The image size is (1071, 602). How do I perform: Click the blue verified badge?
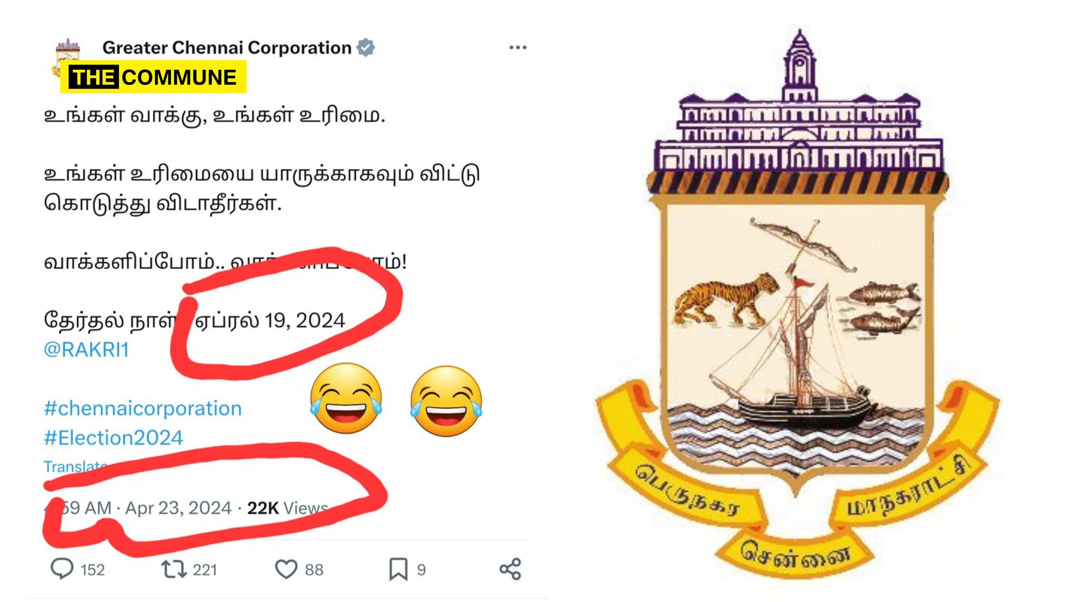[x=366, y=47]
